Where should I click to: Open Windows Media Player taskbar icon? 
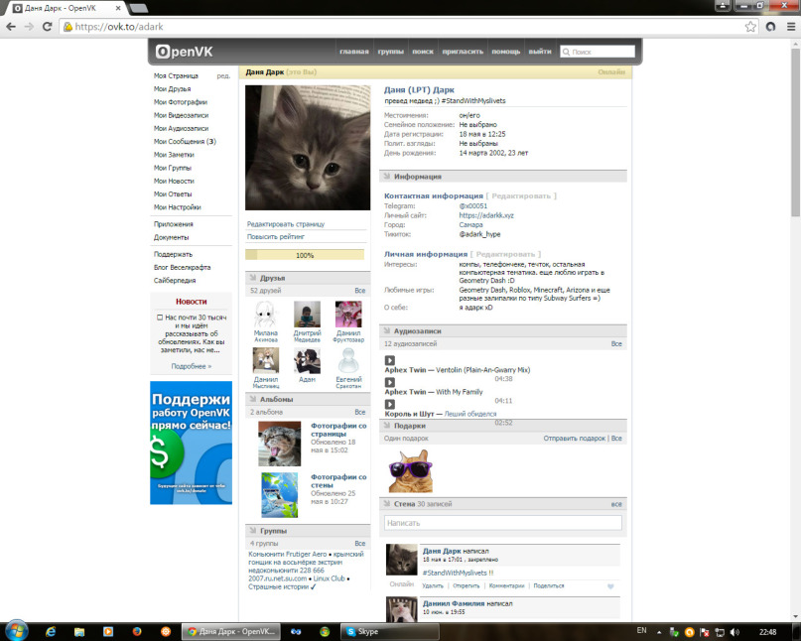click(108, 632)
